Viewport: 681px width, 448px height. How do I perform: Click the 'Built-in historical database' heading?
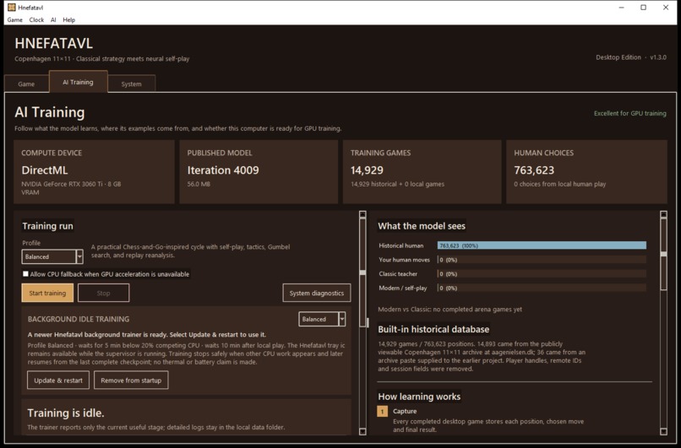click(433, 329)
